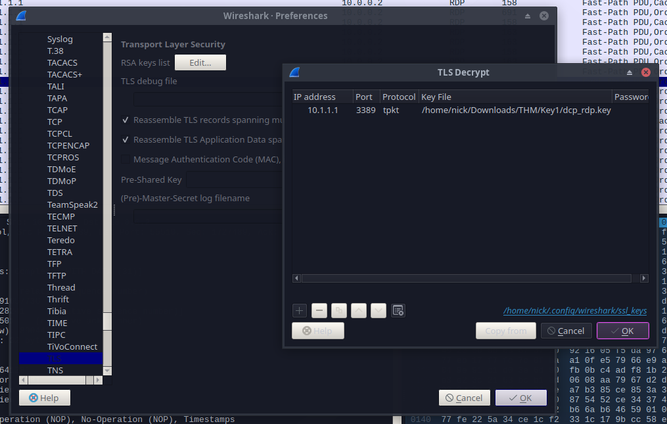Select the tpkt protocol cell
This screenshot has width=667, height=424.
[x=399, y=110]
